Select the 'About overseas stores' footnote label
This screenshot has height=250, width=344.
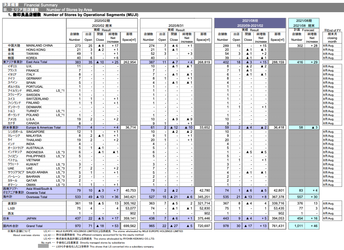click(27, 235)
